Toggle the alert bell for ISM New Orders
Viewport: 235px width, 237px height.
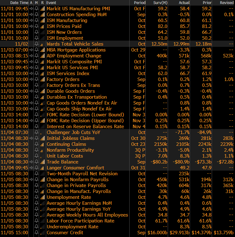pyautogui.click(x=37, y=32)
